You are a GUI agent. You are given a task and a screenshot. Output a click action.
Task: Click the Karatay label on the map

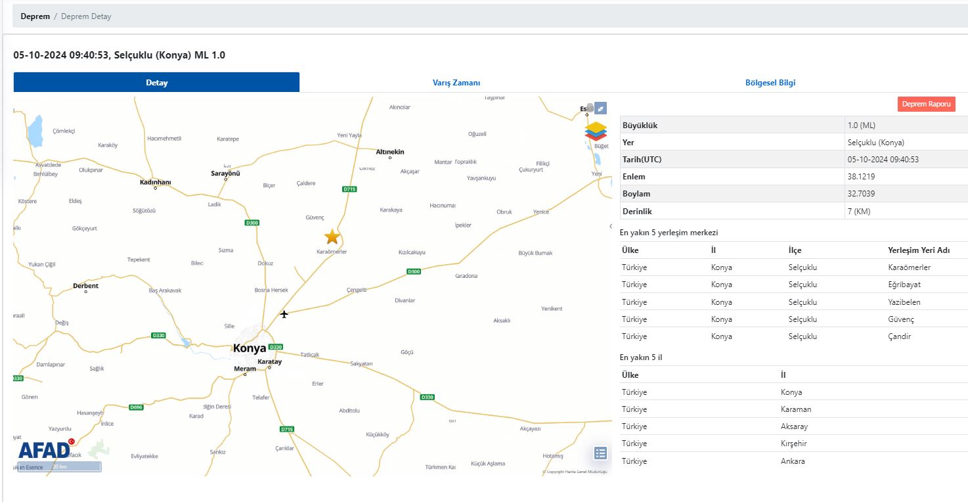[269, 362]
